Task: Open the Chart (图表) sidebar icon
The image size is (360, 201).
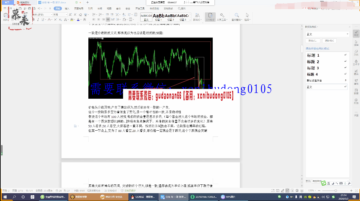Action: click(x=356, y=72)
